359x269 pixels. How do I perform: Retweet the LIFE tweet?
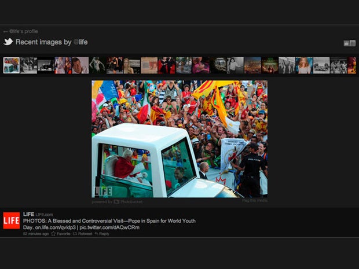(x=82, y=234)
